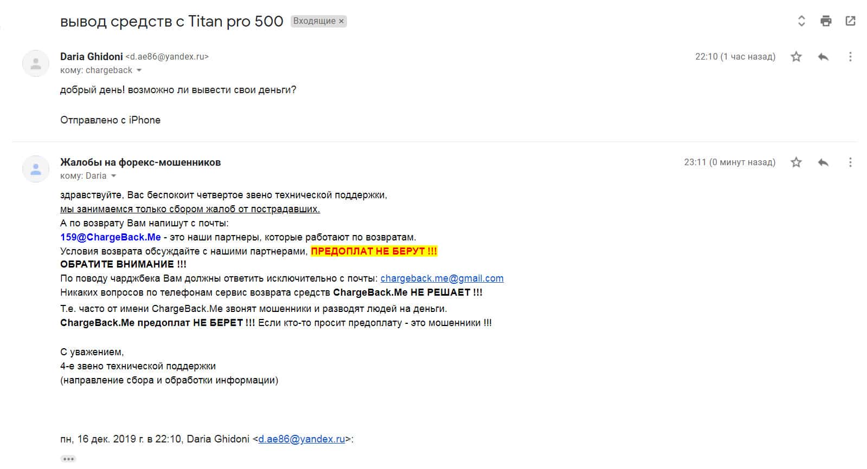Reply to Daria Ghidoni's message
Screen dimensions: 867x469
(x=823, y=56)
